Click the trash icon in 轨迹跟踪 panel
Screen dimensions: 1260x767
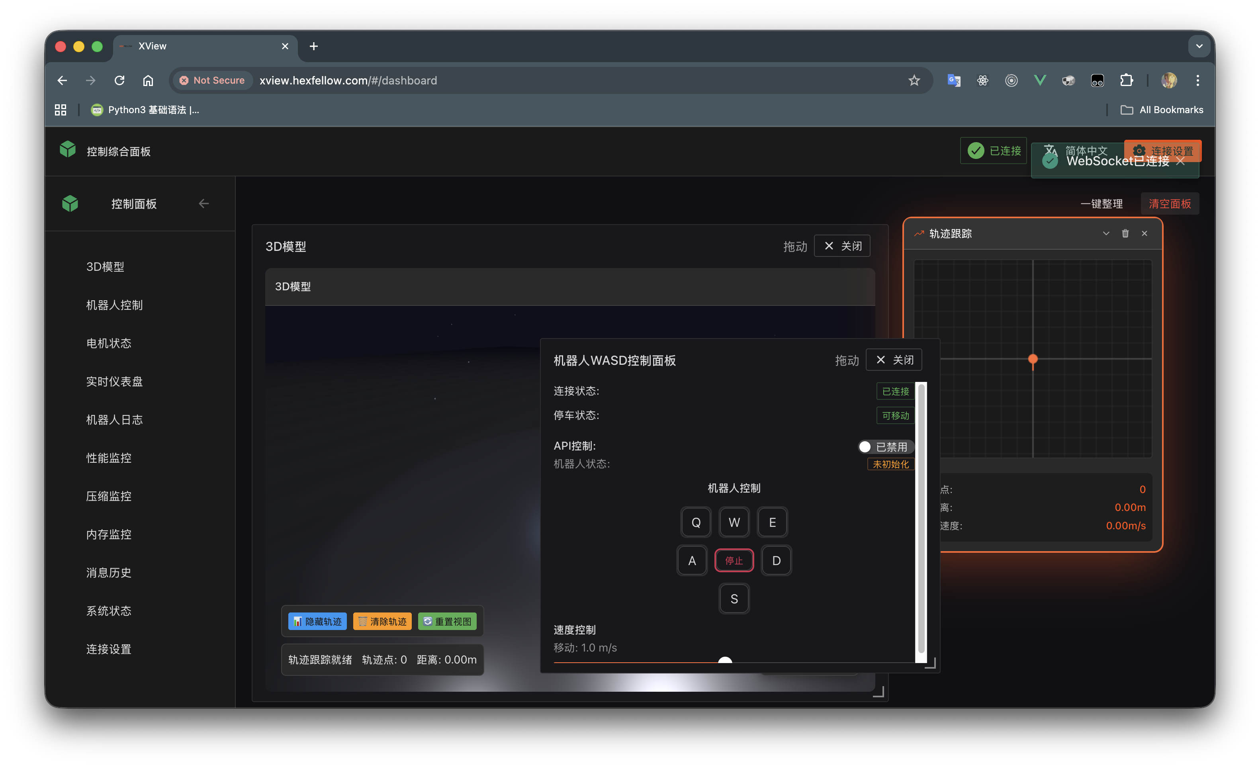point(1125,234)
